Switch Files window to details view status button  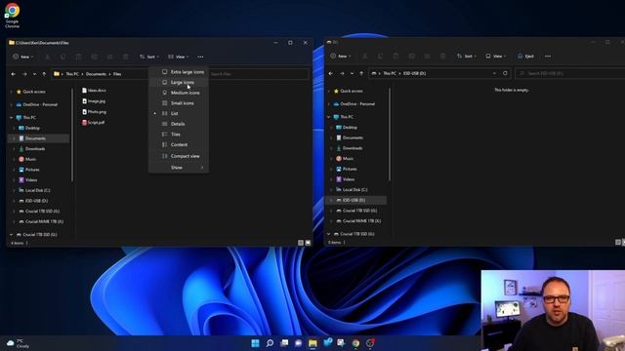click(x=301, y=243)
